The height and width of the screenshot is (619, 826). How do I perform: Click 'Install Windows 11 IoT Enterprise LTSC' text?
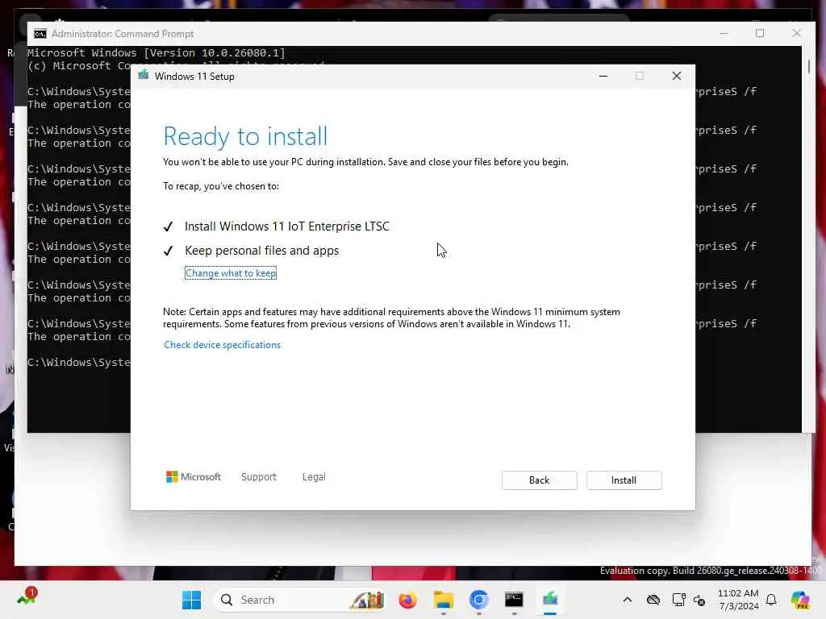pyautogui.click(x=287, y=226)
